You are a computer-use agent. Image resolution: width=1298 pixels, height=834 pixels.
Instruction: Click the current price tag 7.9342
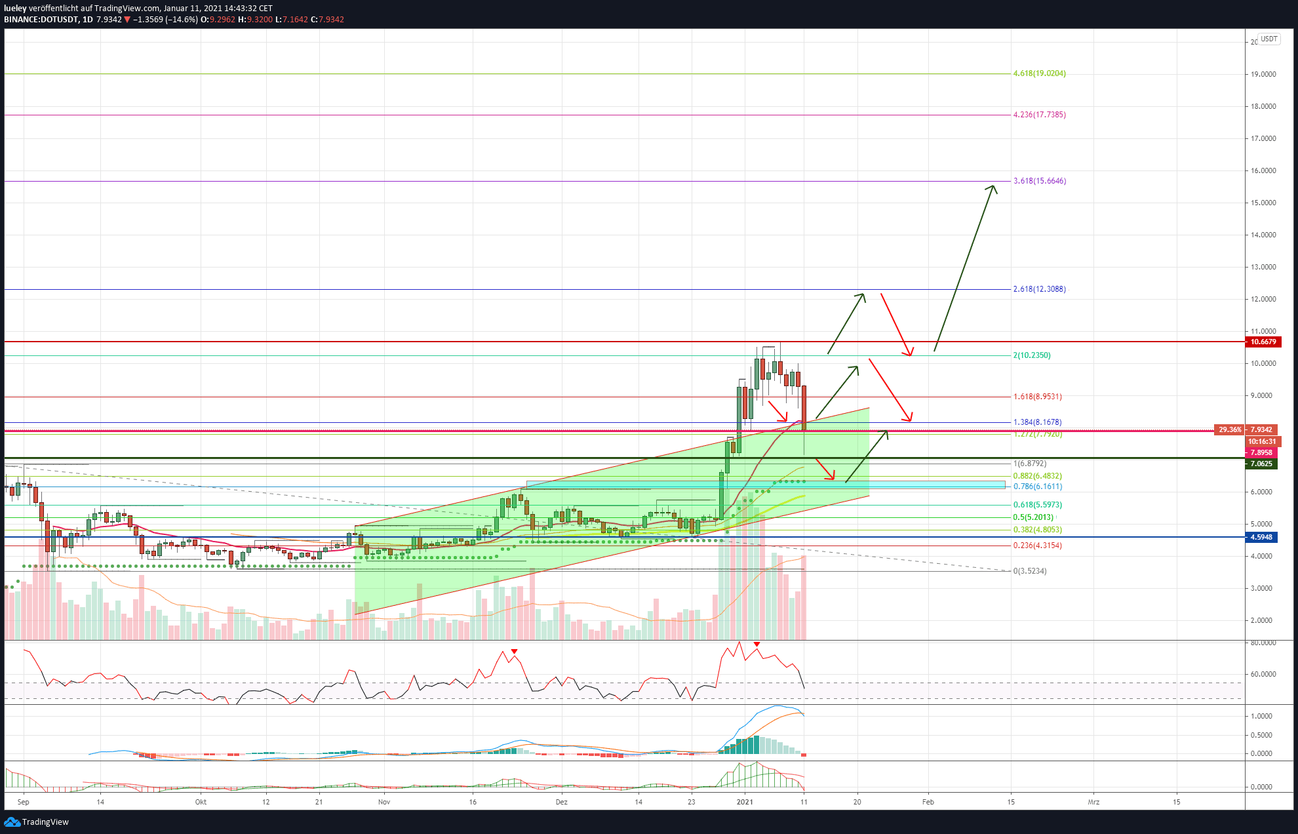coord(1263,430)
